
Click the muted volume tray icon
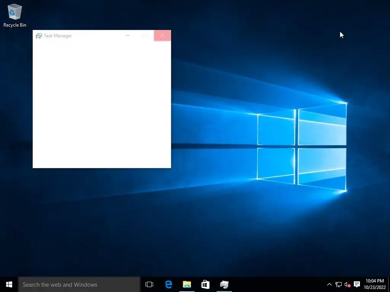point(347,284)
